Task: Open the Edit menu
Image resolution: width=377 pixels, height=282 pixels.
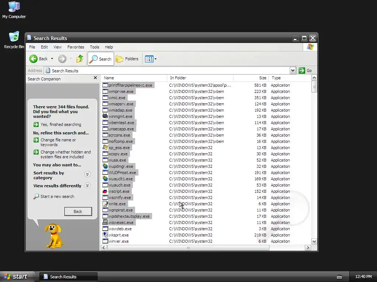Action: coord(44,47)
